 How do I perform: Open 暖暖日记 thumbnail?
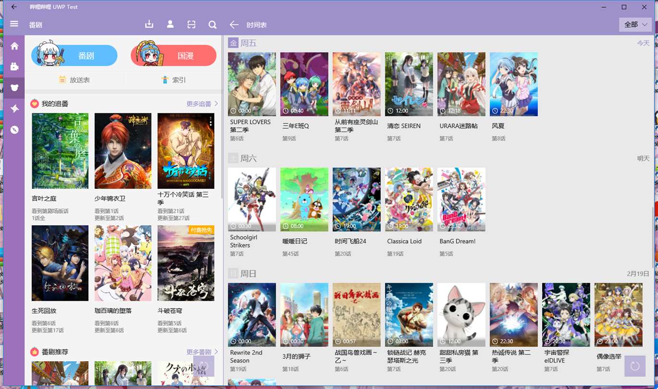pyautogui.click(x=305, y=199)
